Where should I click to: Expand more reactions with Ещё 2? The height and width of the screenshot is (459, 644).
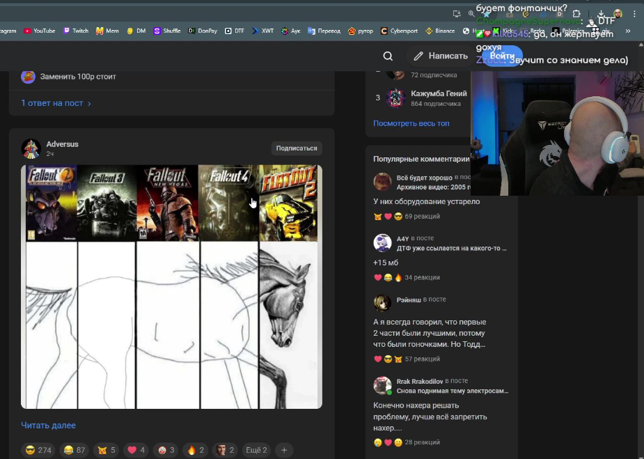256,451
